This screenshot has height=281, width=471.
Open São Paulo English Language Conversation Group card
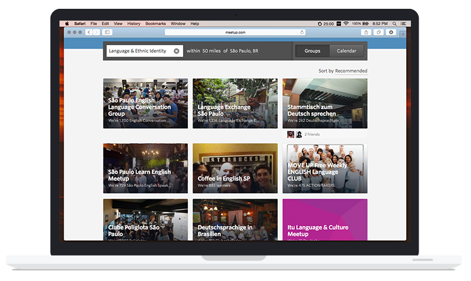coord(145,103)
